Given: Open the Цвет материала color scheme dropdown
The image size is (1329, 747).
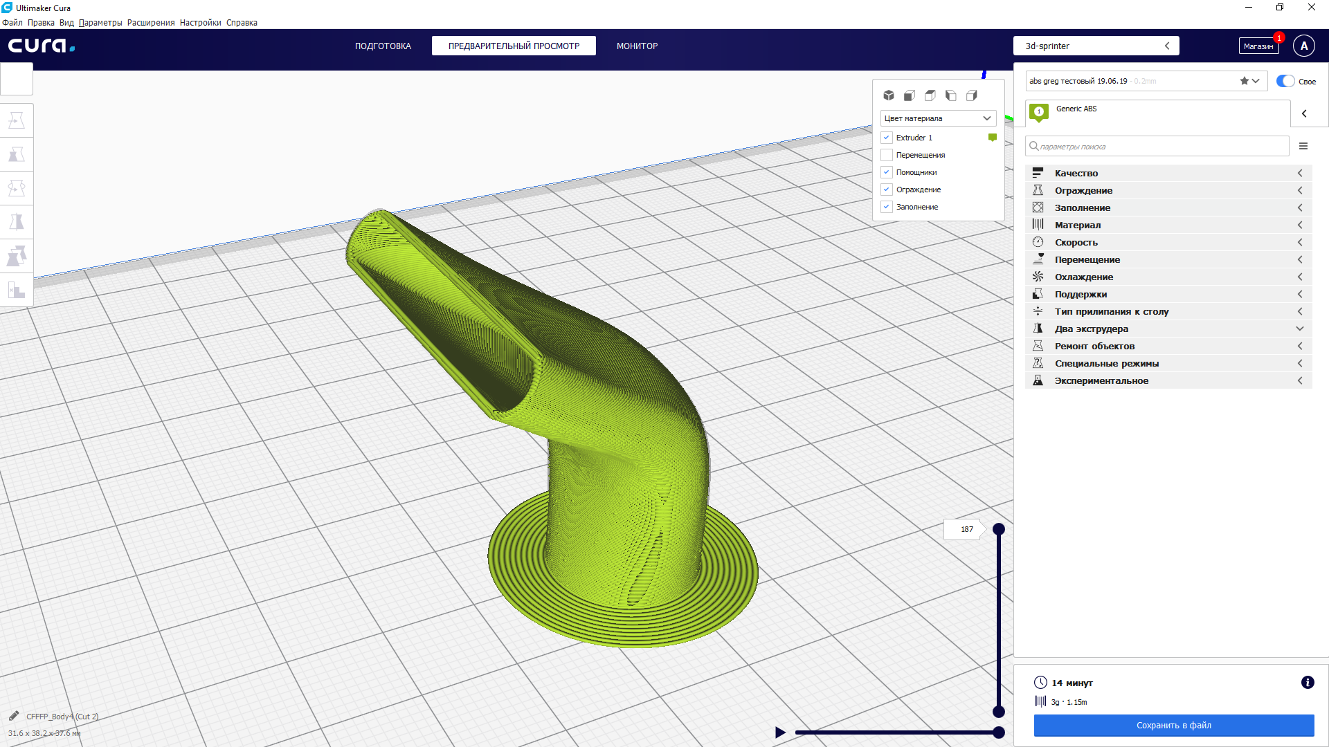Looking at the screenshot, I should (938, 118).
